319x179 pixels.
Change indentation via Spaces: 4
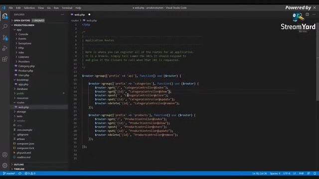point(275,174)
